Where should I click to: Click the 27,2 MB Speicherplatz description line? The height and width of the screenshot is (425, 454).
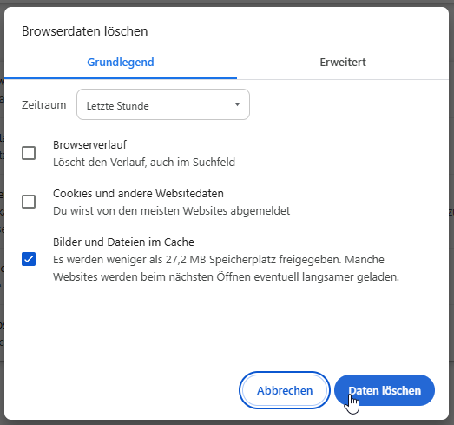coord(219,260)
